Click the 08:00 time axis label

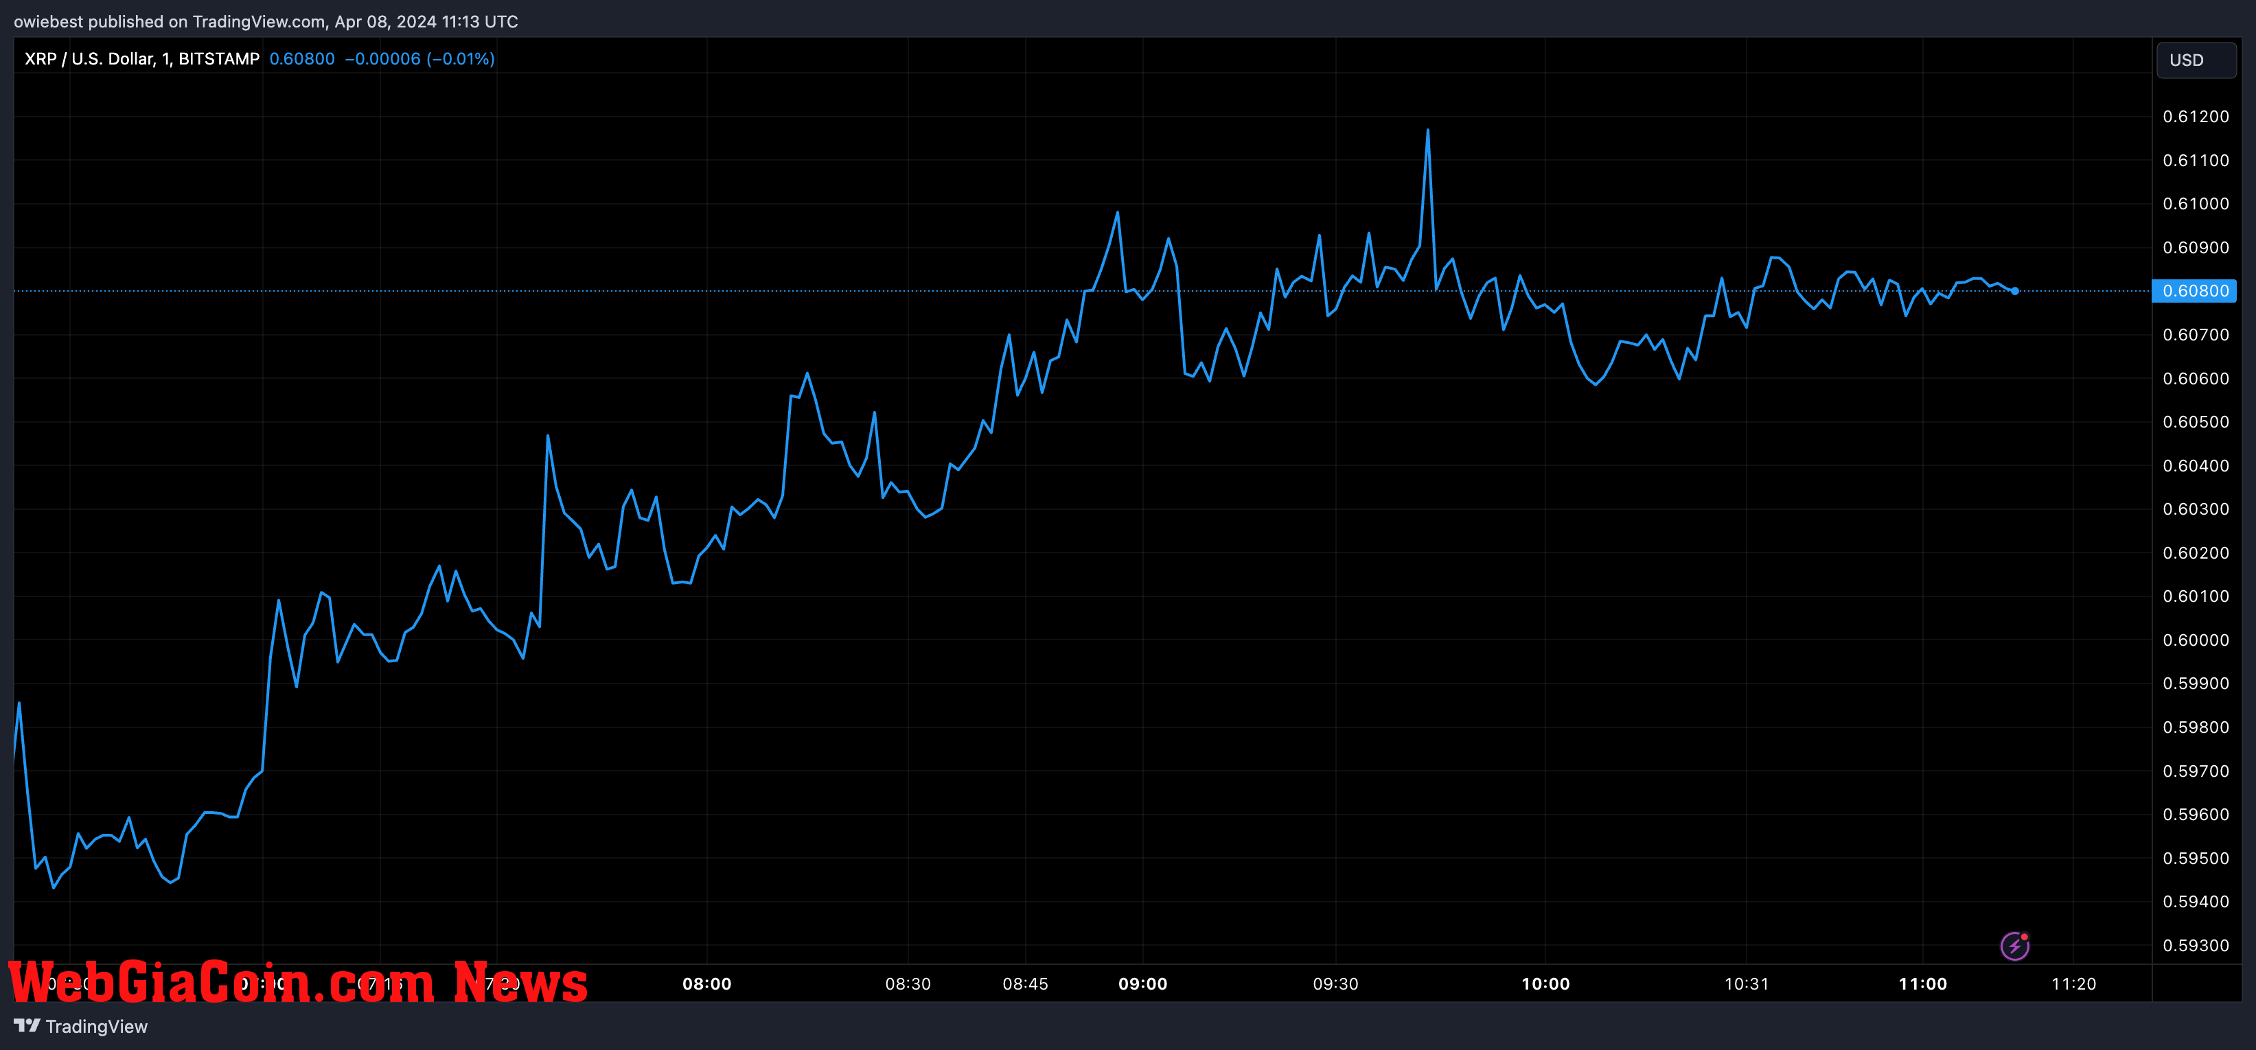click(x=706, y=984)
